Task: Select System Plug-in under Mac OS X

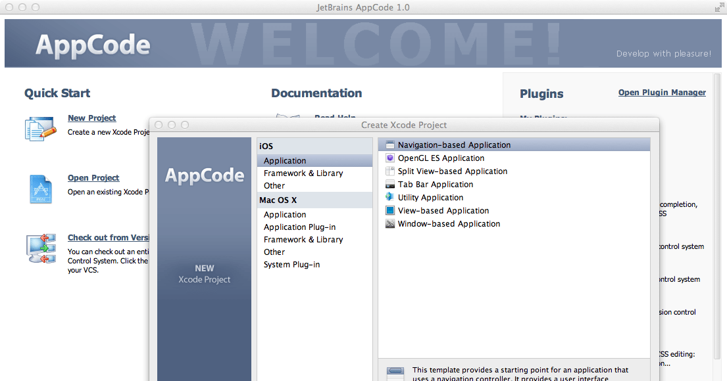Action: (291, 264)
